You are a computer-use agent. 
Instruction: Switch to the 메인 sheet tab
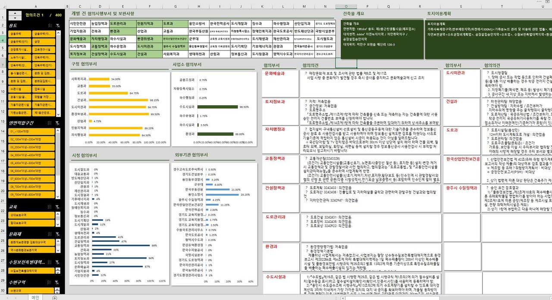(35, 297)
